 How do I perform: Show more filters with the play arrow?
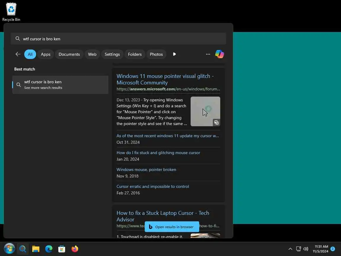pos(174,54)
